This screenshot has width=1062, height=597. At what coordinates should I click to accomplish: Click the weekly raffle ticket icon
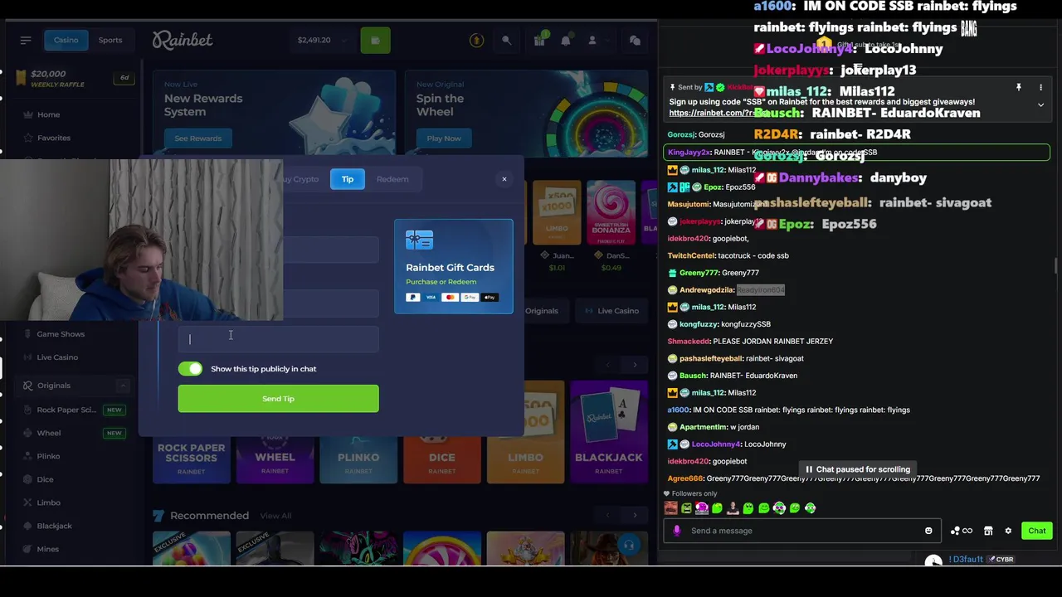21,78
